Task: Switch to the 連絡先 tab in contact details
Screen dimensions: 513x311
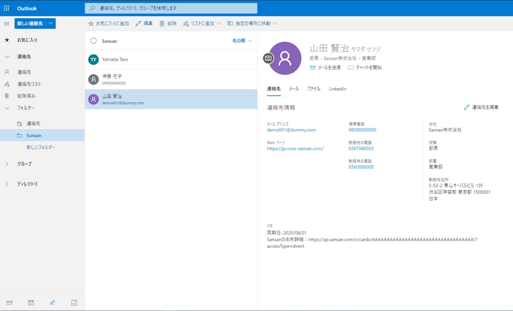Action: pos(274,89)
